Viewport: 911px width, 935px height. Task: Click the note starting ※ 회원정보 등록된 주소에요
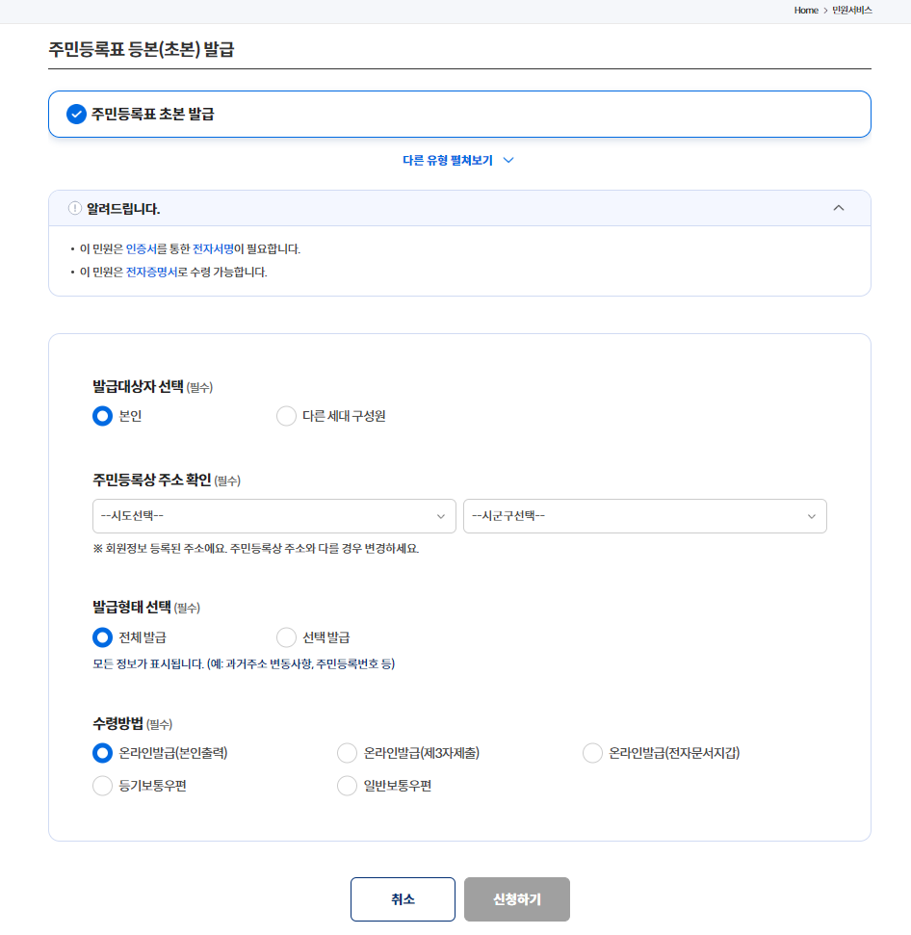256,549
